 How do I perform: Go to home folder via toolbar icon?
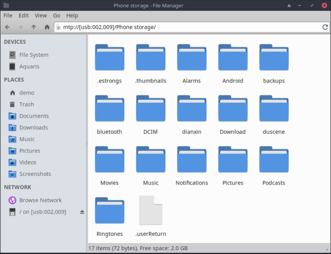pyautogui.click(x=47, y=27)
